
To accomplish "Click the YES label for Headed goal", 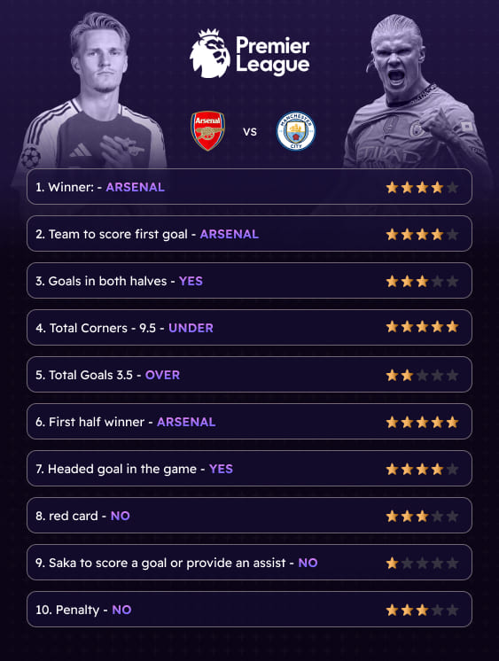I will [x=221, y=469].
